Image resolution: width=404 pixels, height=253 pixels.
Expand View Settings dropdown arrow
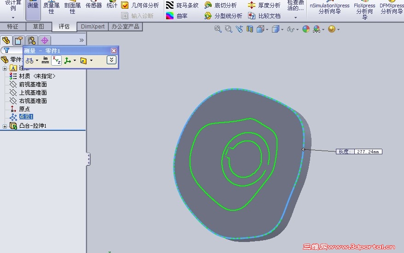coord(338,29)
